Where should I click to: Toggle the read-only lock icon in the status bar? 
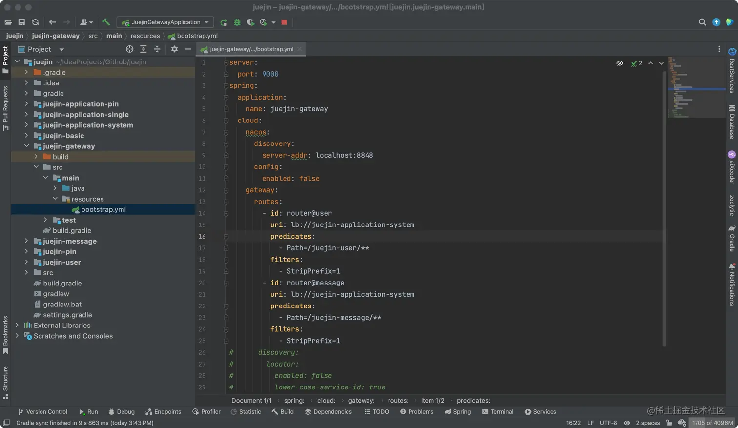click(668, 423)
